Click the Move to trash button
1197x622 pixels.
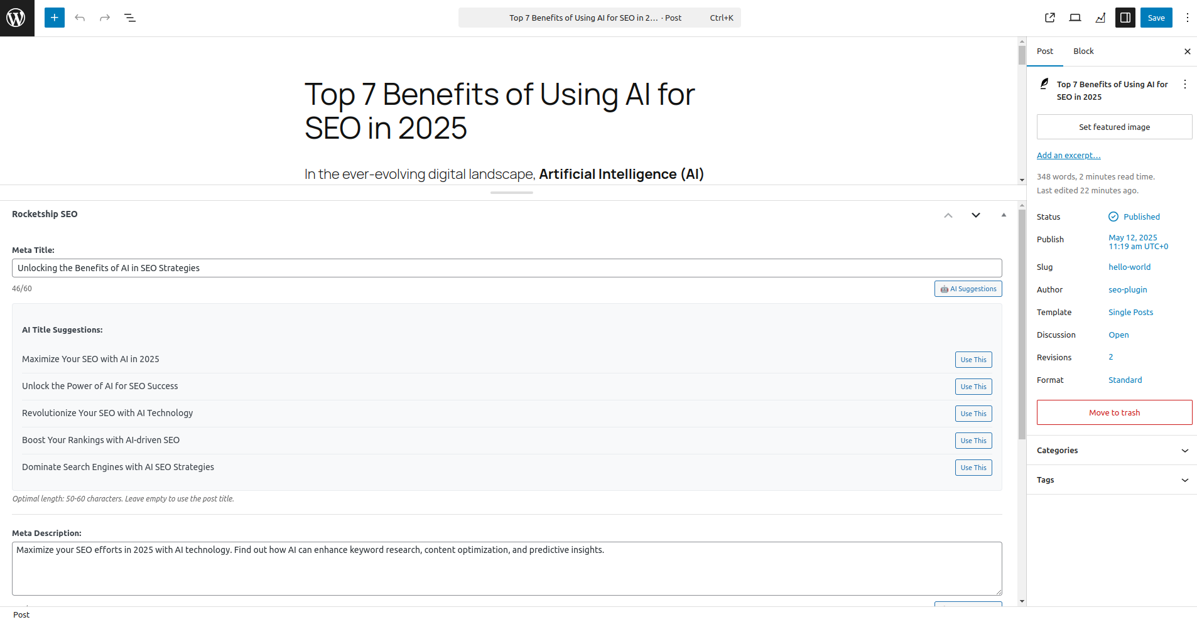pyautogui.click(x=1114, y=412)
